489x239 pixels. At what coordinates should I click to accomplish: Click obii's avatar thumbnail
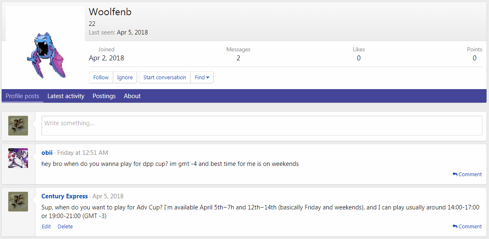18,158
